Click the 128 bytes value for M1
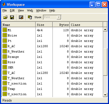The width and height of the screenshot is (109, 104). point(66,30)
